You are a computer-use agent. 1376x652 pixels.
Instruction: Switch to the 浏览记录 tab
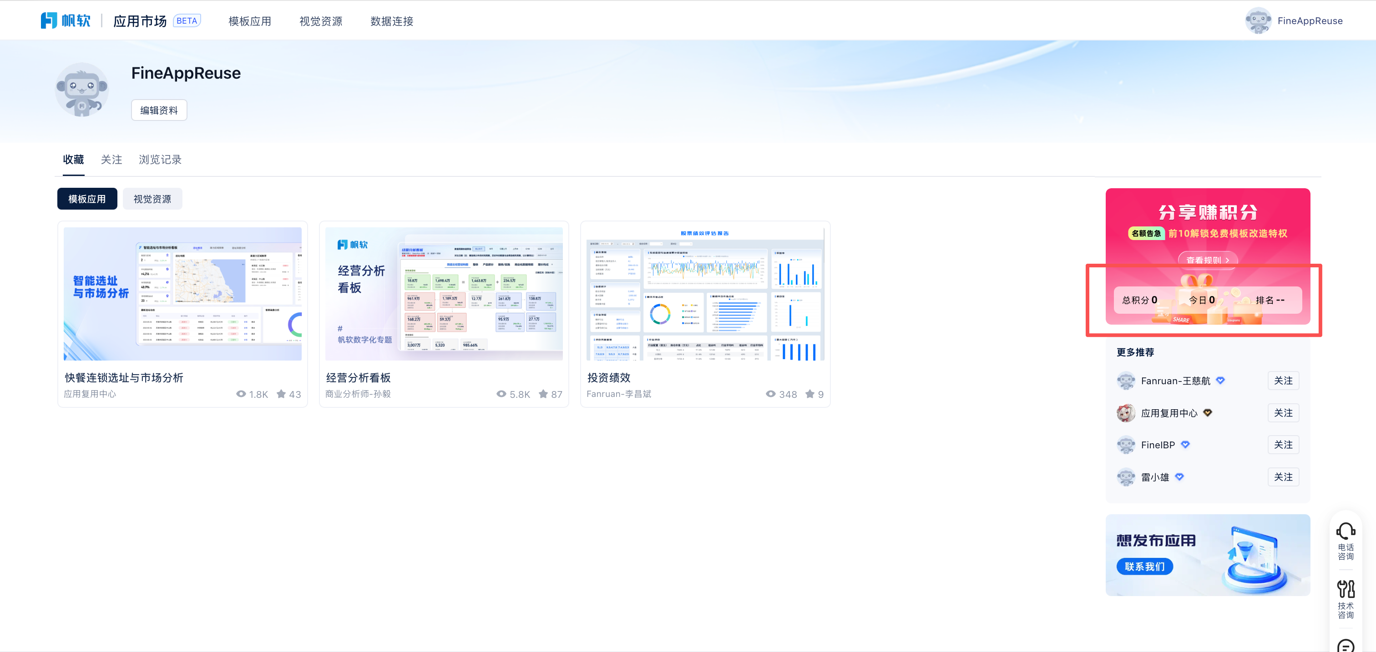click(x=160, y=160)
